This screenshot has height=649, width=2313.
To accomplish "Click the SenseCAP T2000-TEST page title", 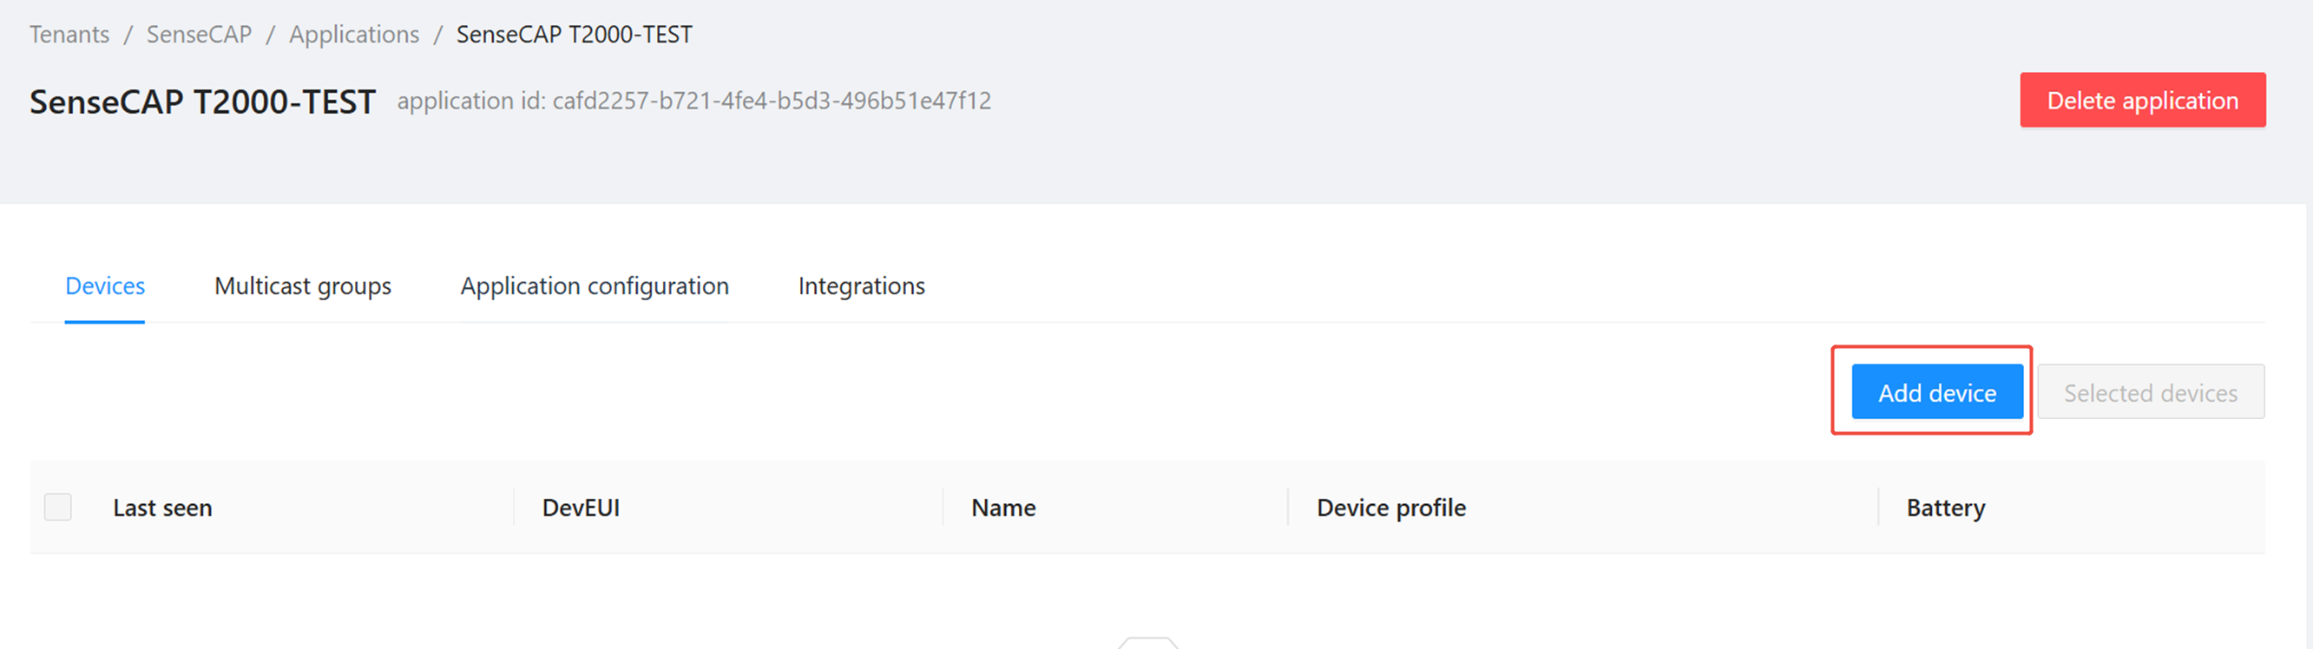I will (x=202, y=102).
